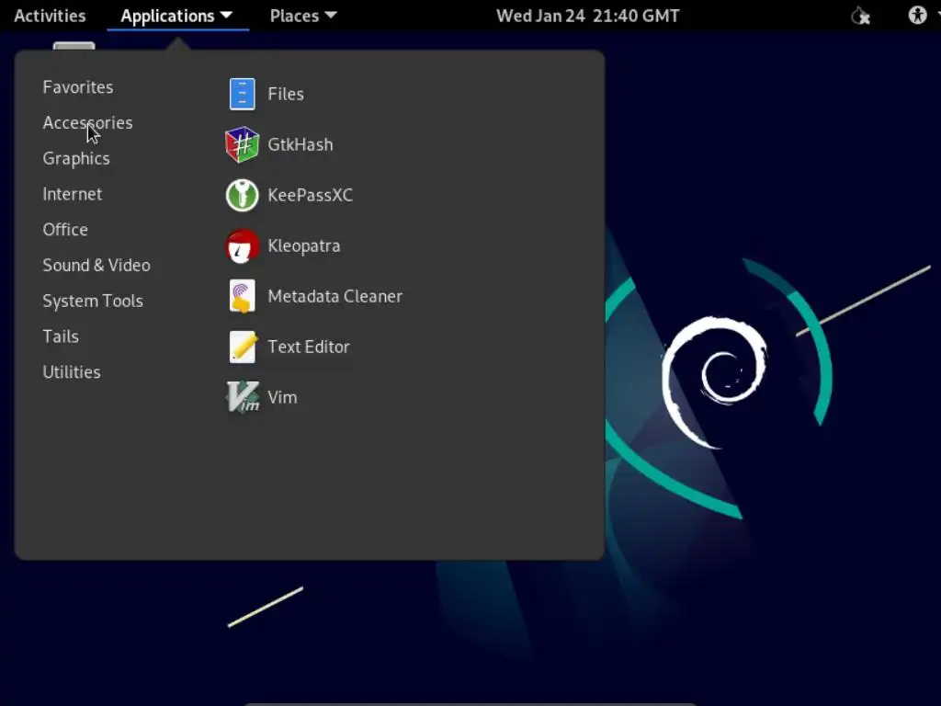
Task: Click the Metadata Cleaner label text
Action: pos(334,297)
